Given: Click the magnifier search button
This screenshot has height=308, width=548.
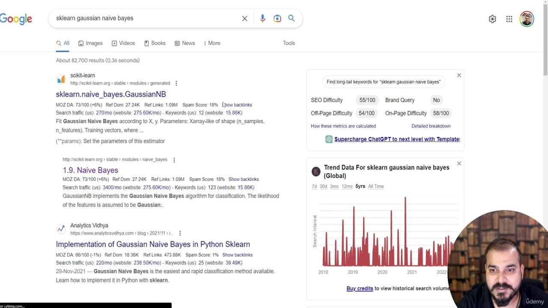Looking at the screenshot, I should pyautogui.click(x=292, y=18).
